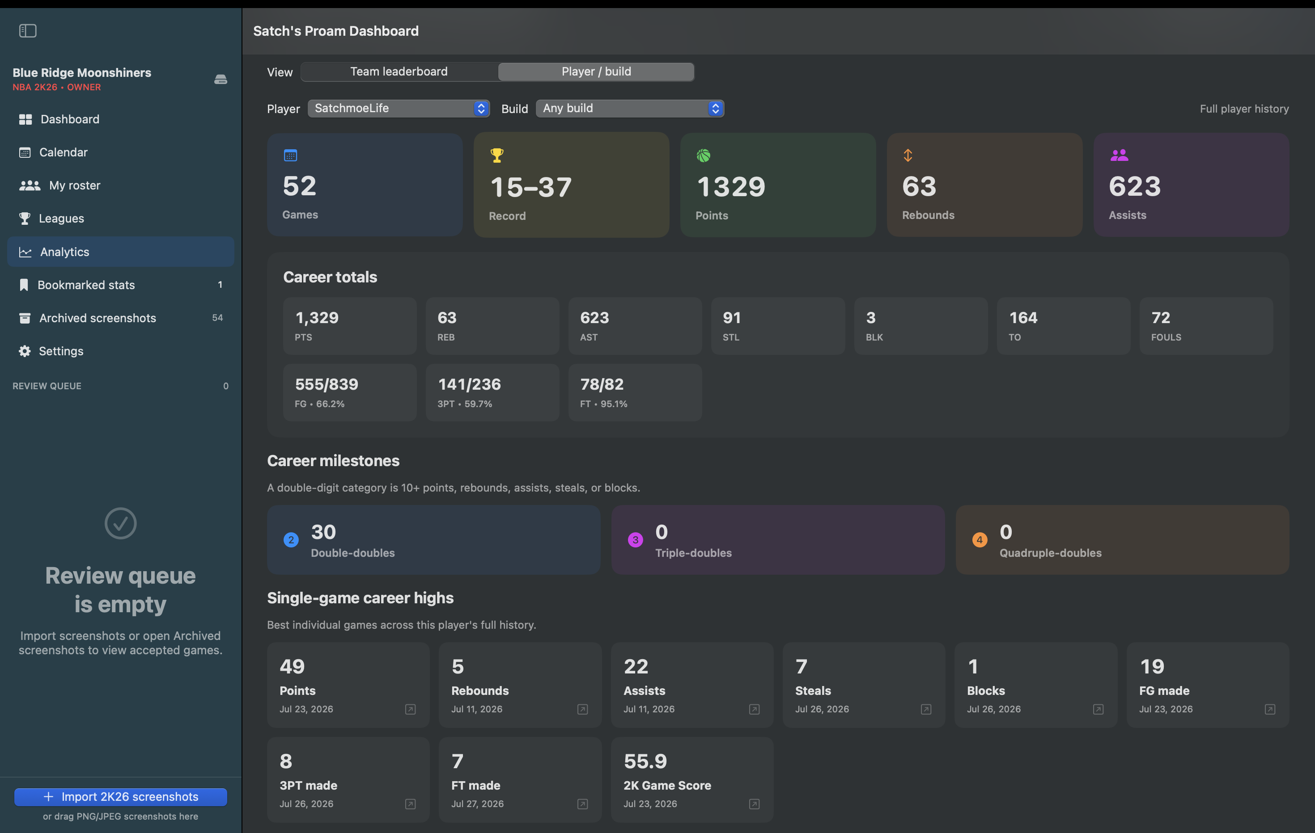1315x833 pixels.
Task: Click the Quadruple-doubles milestone card
Action: (x=1122, y=539)
